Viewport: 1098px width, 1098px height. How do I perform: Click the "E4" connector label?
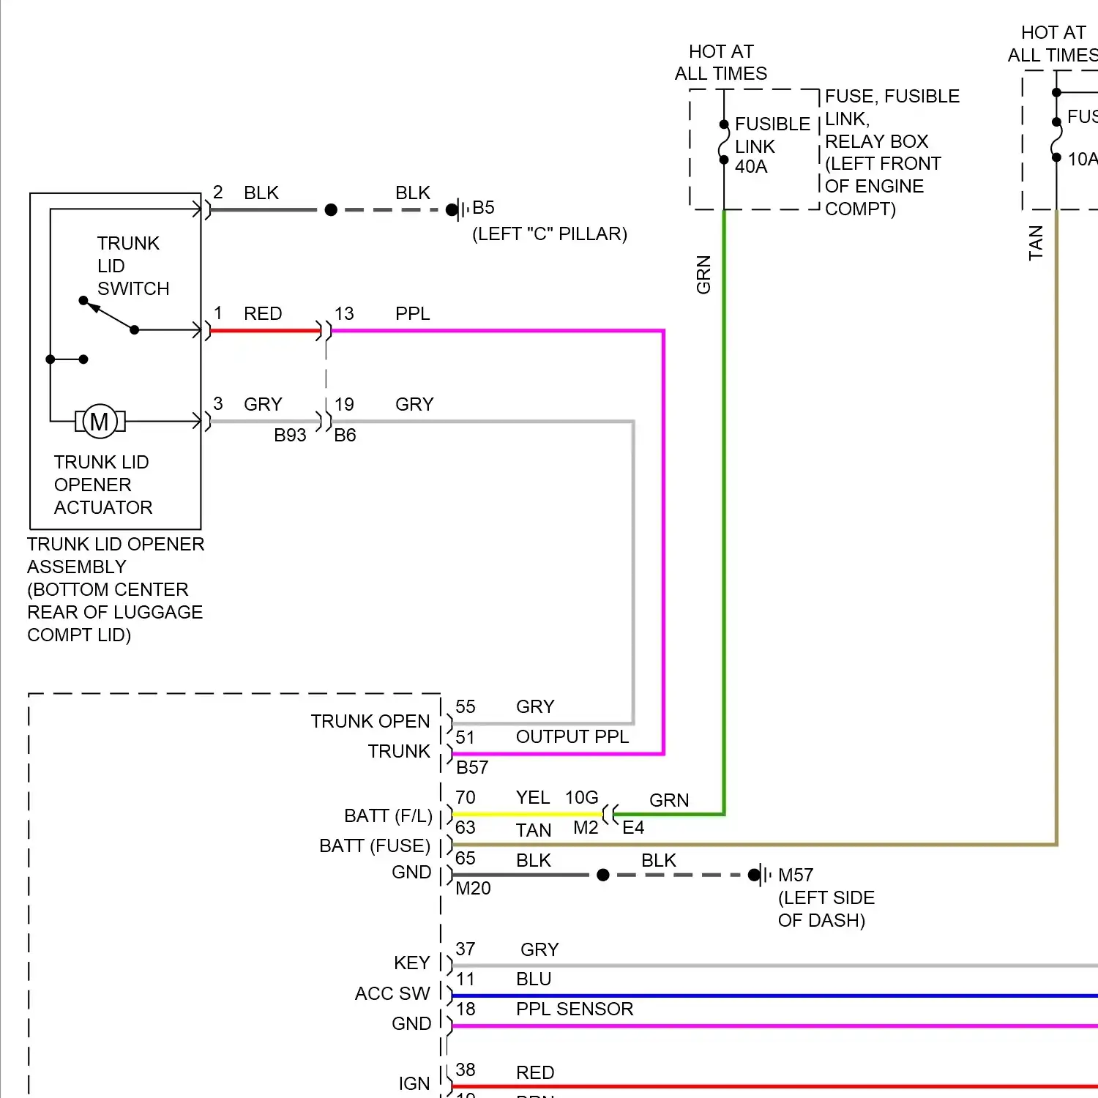click(633, 828)
